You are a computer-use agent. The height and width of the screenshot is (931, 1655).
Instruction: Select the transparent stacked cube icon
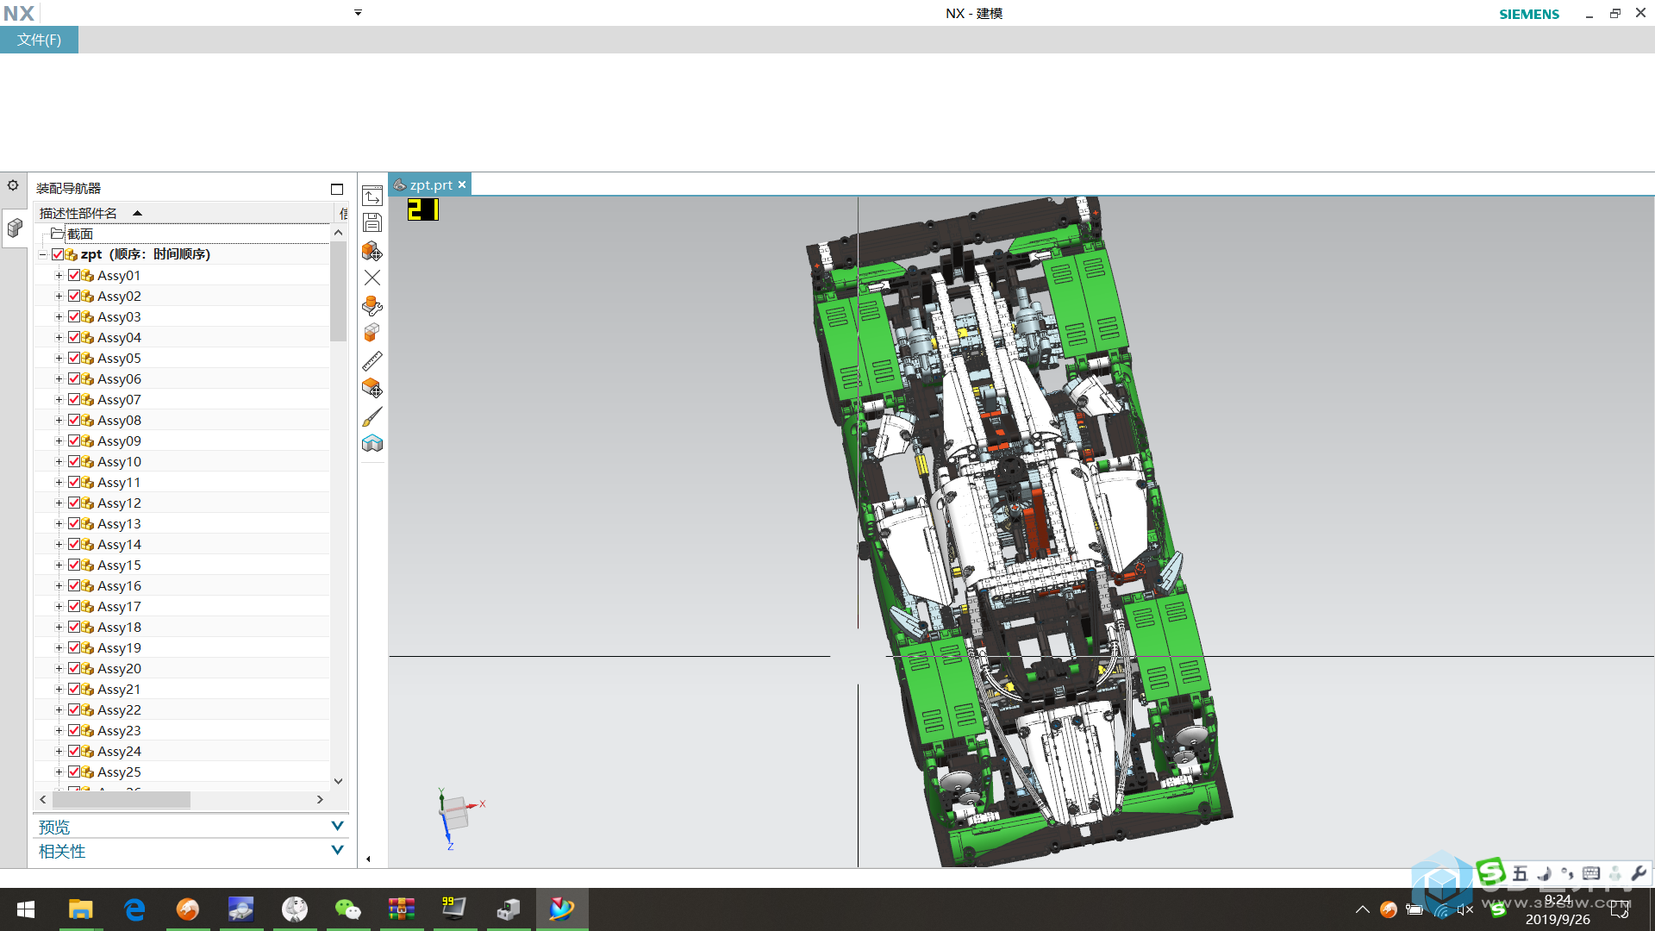point(372,333)
